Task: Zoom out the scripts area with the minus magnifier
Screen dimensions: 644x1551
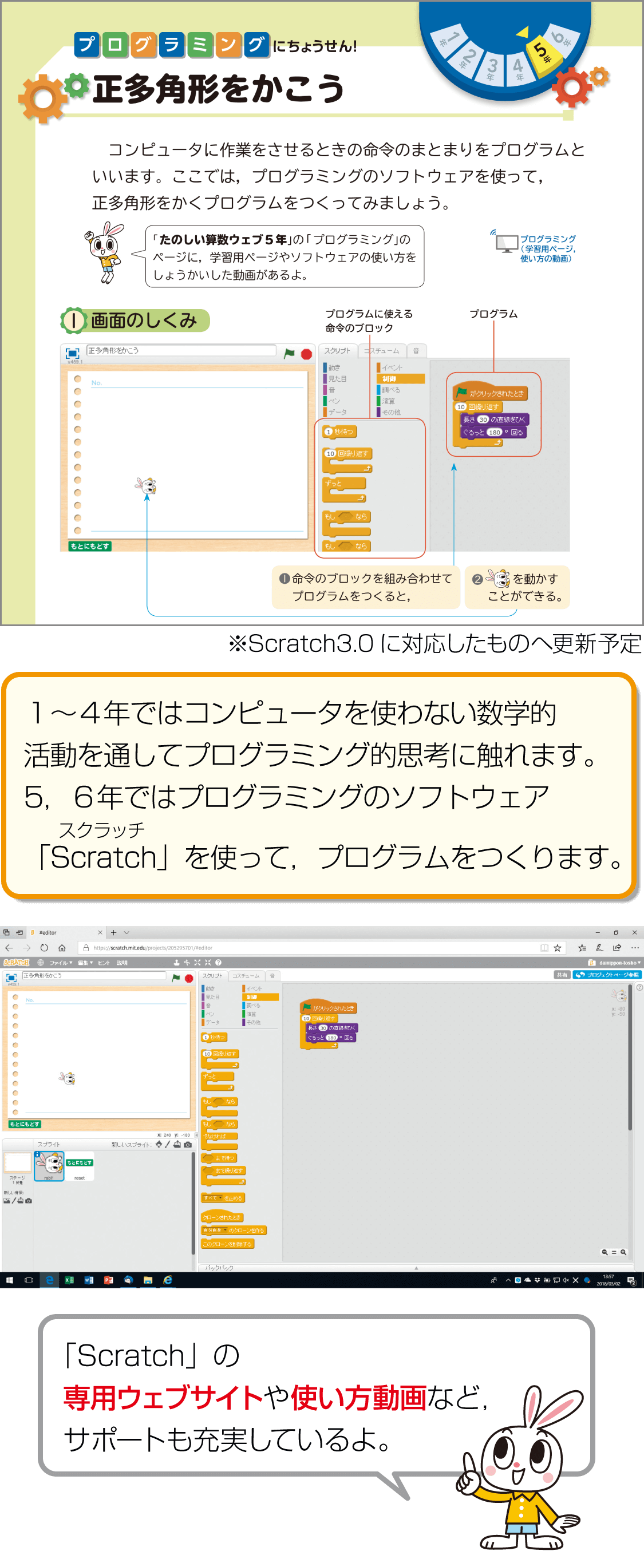Action: [x=605, y=1252]
